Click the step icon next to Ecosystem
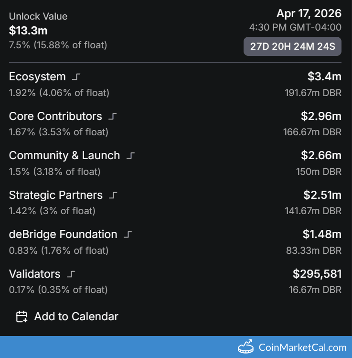This screenshot has height=358, width=352. pyautogui.click(x=76, y=77)
